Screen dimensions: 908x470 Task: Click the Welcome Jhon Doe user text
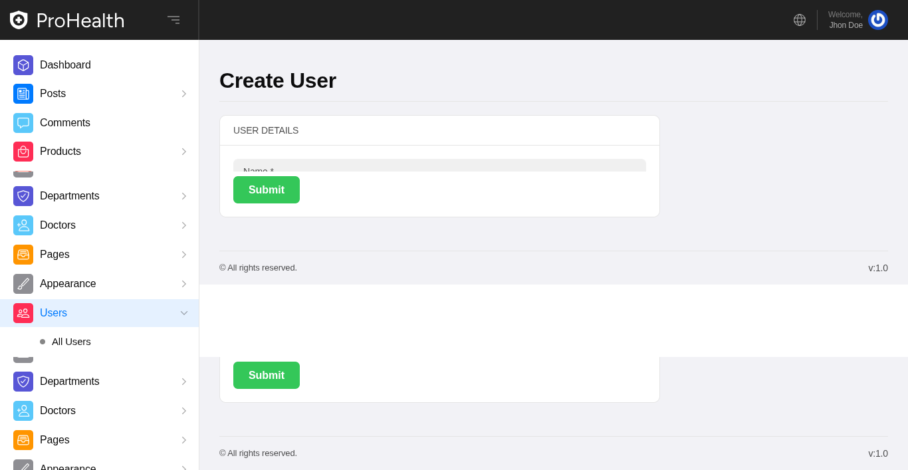point(845,20)
